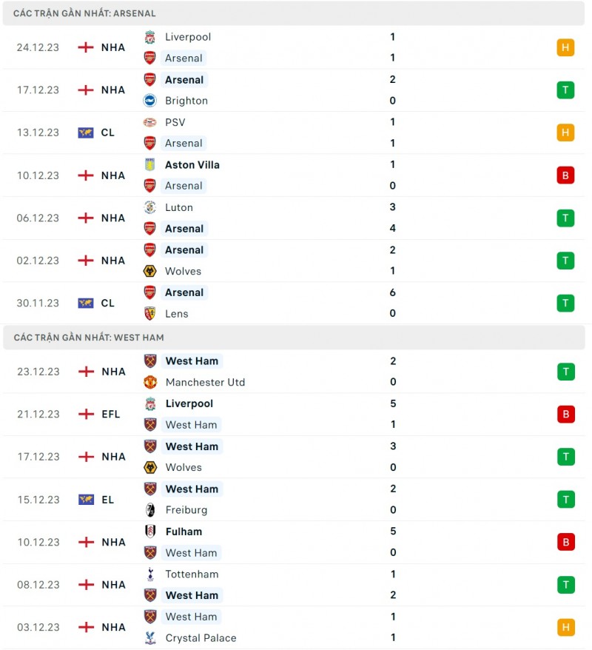Click the Crystal Palace logo
592x650 pixels.
pyautogui.click(x=150, y=638)
